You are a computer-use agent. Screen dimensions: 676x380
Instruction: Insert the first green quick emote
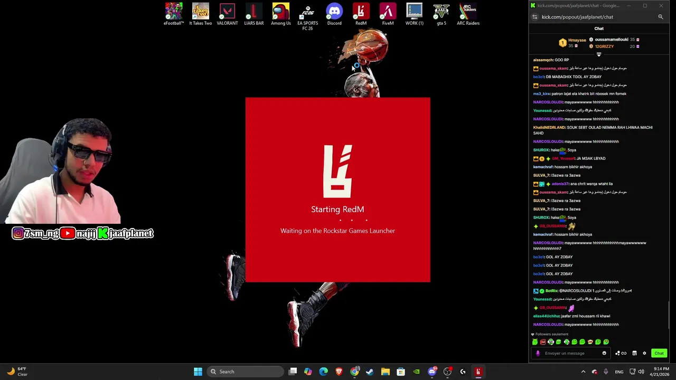tap(535, 342)
